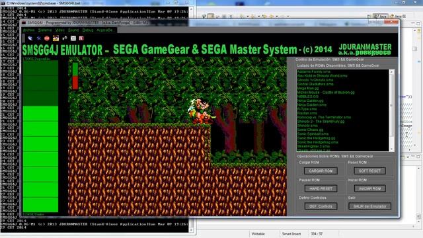Open the Archivo menu
This screenshot has width=423, height=238.
coord(29,30)
